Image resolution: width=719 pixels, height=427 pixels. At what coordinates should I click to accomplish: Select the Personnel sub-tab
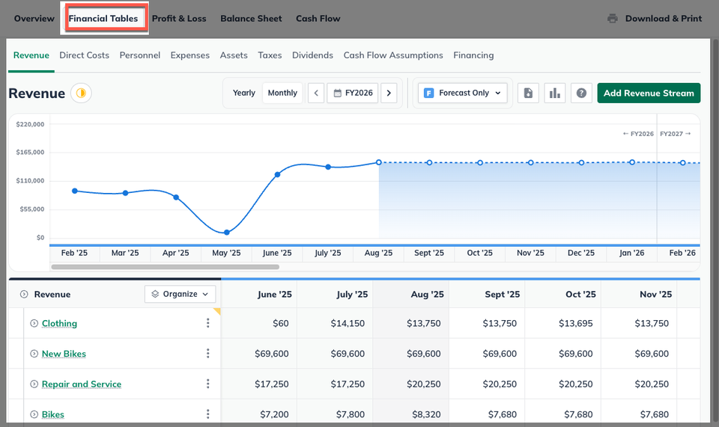[x=140, y=55]
